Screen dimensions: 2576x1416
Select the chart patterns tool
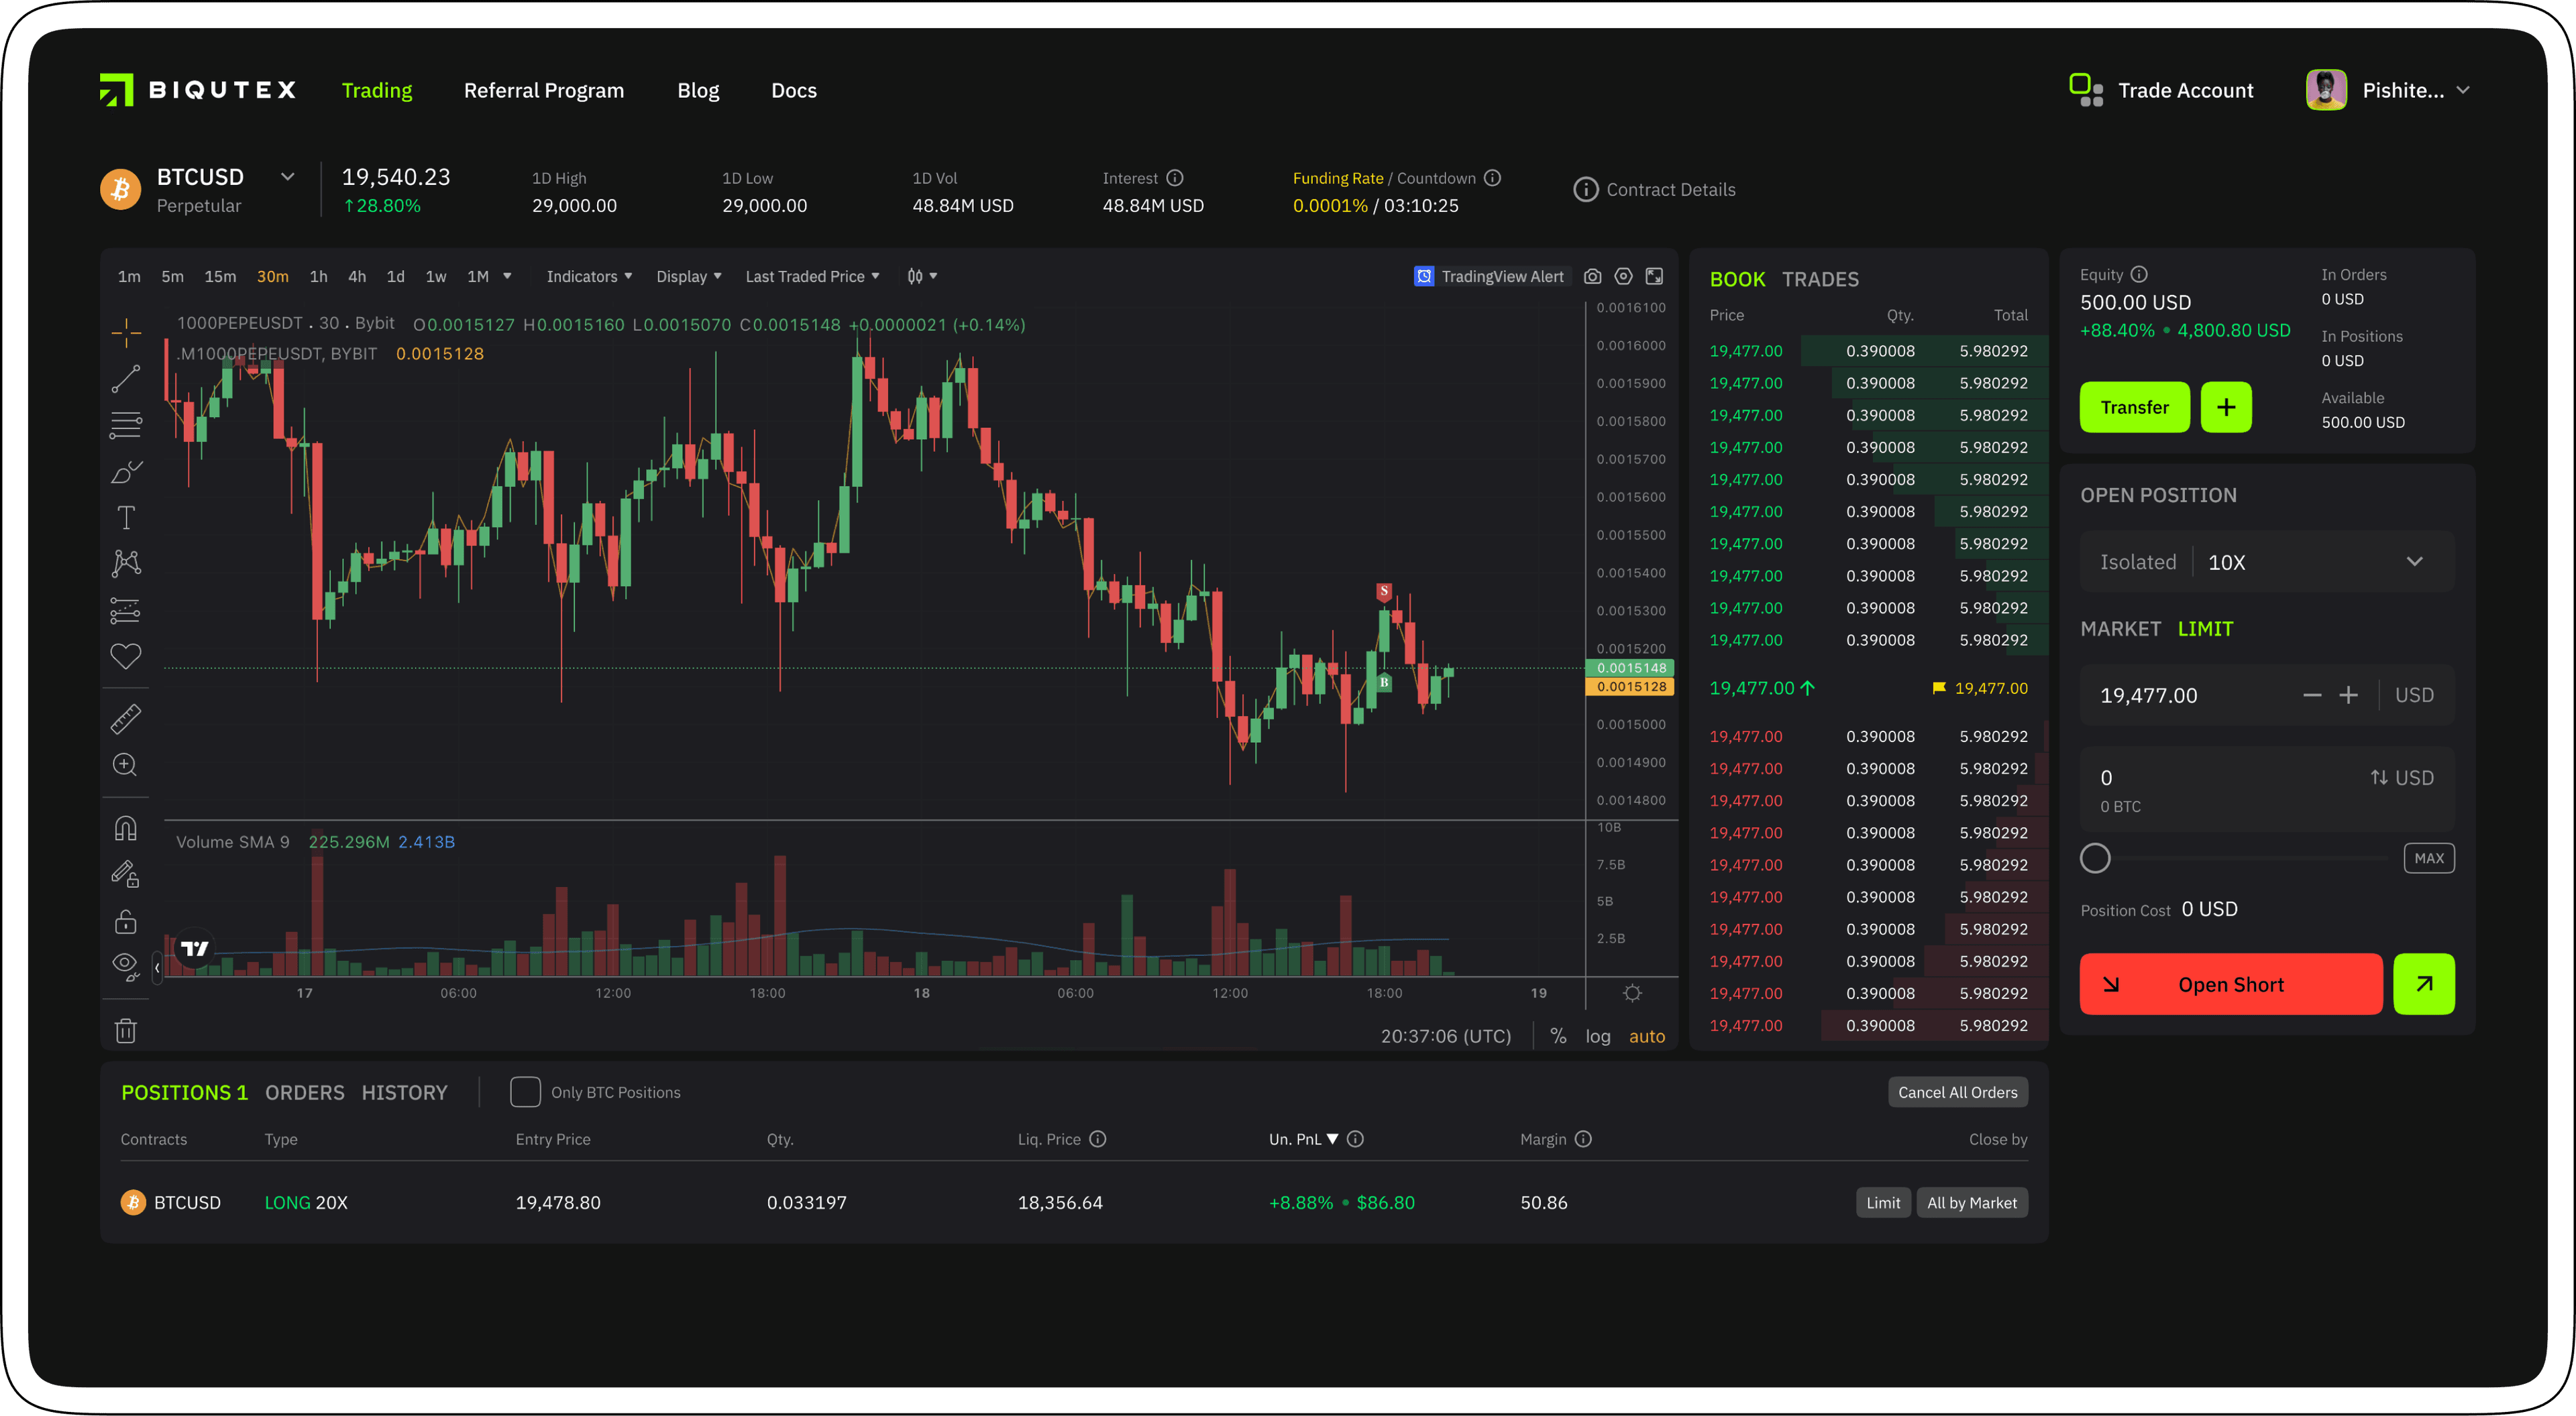click(x=126, y=564)
